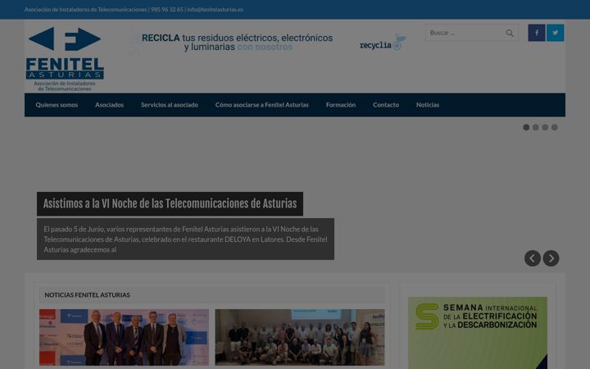Go to next slide arrow
The width and height of the screenshot is (590, 369).
(551, 258)
